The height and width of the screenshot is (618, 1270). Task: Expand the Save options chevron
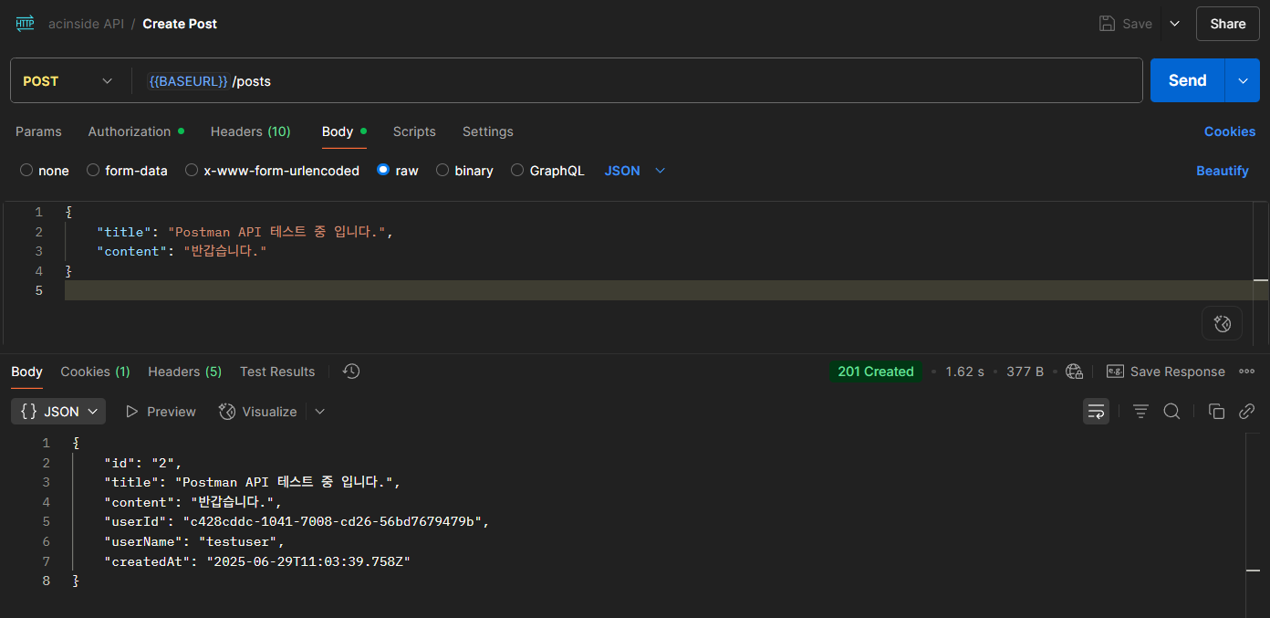[x=1175, y=24]
